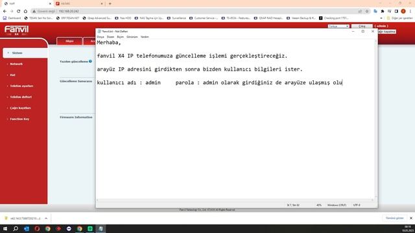Open the ERP.TESAN.NET bookmark
Screen dimensions: 415x233
[67, 18]
